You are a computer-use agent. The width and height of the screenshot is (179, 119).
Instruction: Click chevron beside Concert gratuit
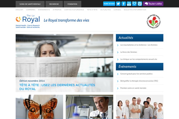[118, 74]
